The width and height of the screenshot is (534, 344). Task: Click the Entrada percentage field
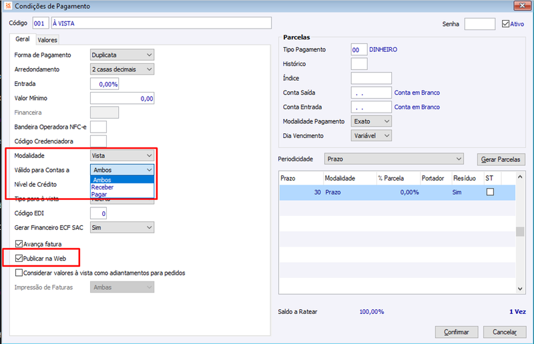point(104,84)
